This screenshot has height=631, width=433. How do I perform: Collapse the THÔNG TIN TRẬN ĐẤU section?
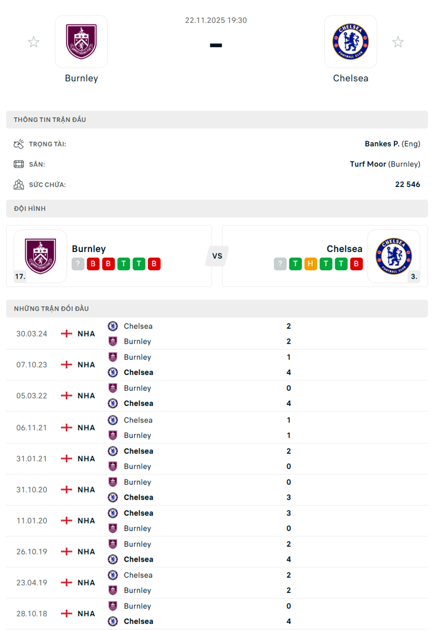[x=216, y=119]
